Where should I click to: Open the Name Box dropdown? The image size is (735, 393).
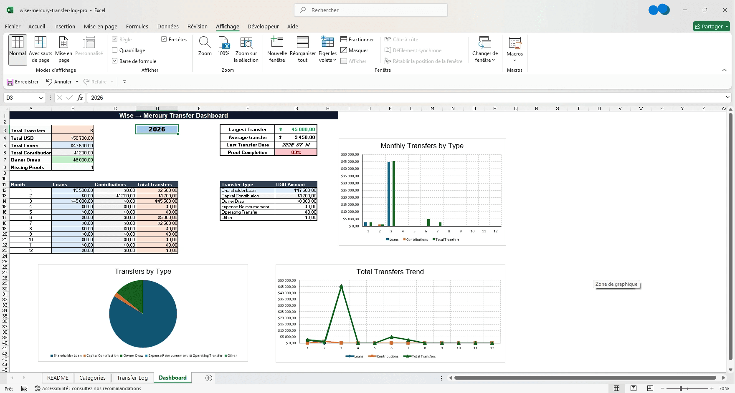[41, 98]
